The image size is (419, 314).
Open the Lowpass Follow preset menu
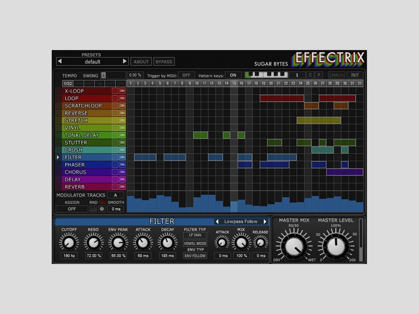[x=241, y=222]
